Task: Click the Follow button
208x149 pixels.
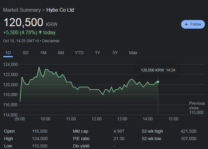Action: [x=193, y=24]
